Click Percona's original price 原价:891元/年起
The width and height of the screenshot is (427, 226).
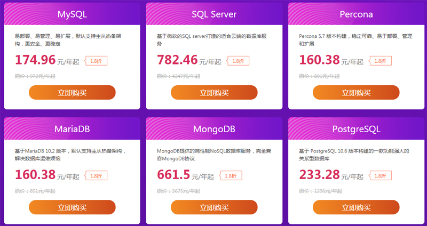[319, 76]
